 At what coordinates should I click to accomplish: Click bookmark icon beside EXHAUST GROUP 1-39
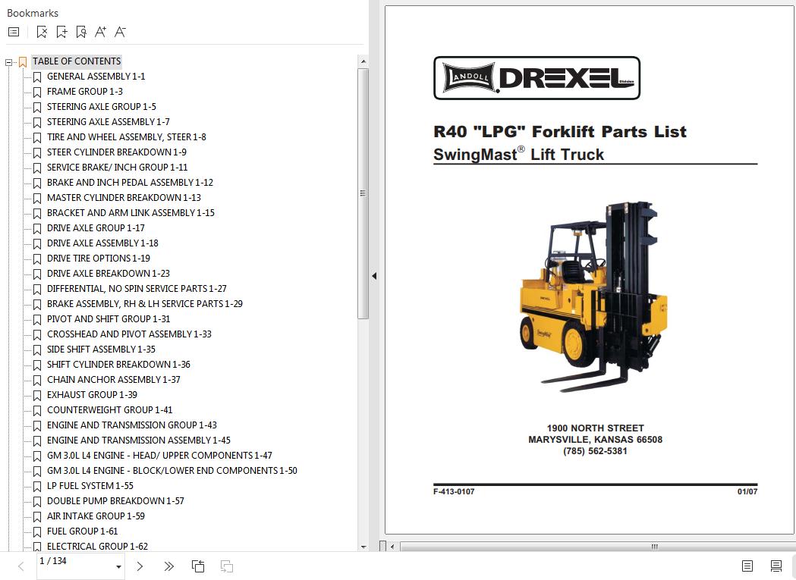(37, 396)
